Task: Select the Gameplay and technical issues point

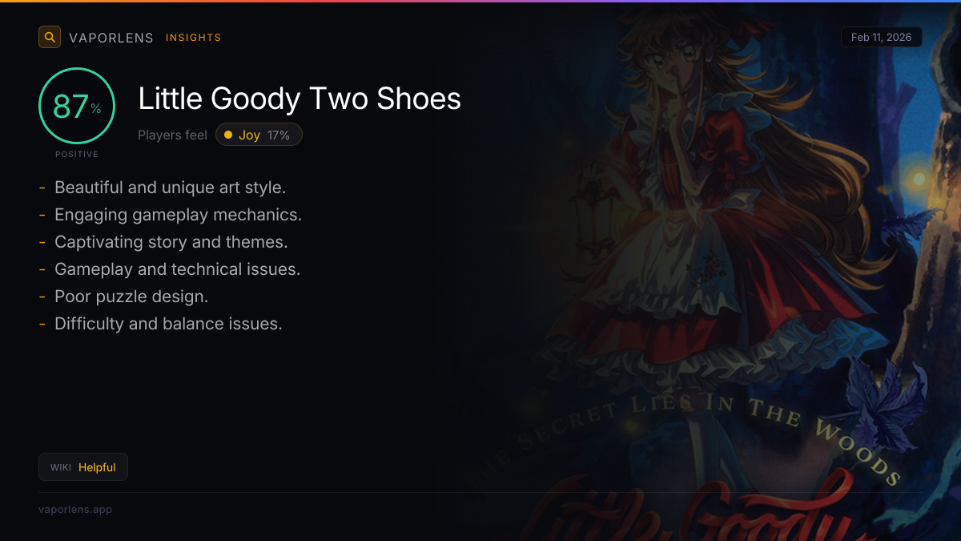Action: pyautogui.click(x=177, y=269)
